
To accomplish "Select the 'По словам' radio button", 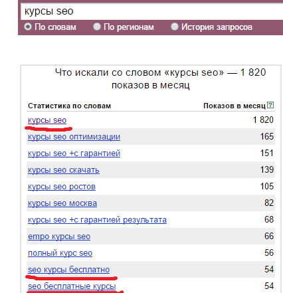I will coord(28,27).
